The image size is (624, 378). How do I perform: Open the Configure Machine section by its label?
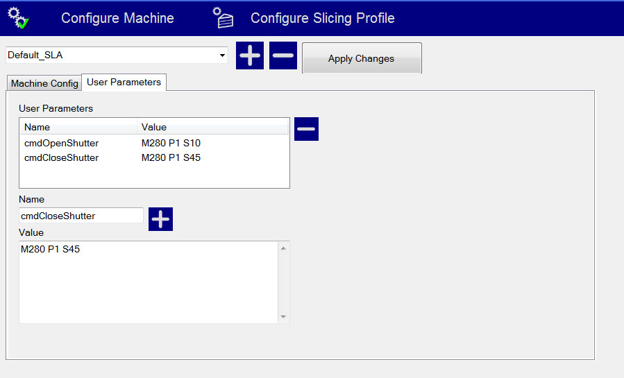117,18
